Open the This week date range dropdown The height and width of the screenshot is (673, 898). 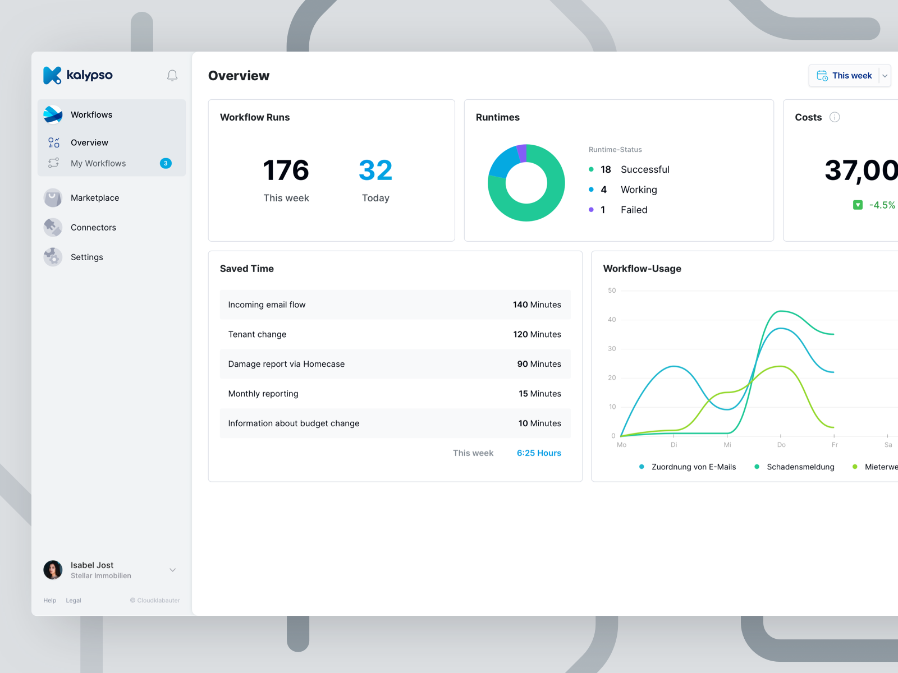tap(850, 75)
